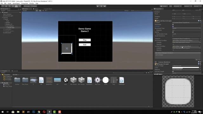The height and width of the screenshot is (114, 203).
Task: Select the Unity scene asset icon
Action: 65,80
